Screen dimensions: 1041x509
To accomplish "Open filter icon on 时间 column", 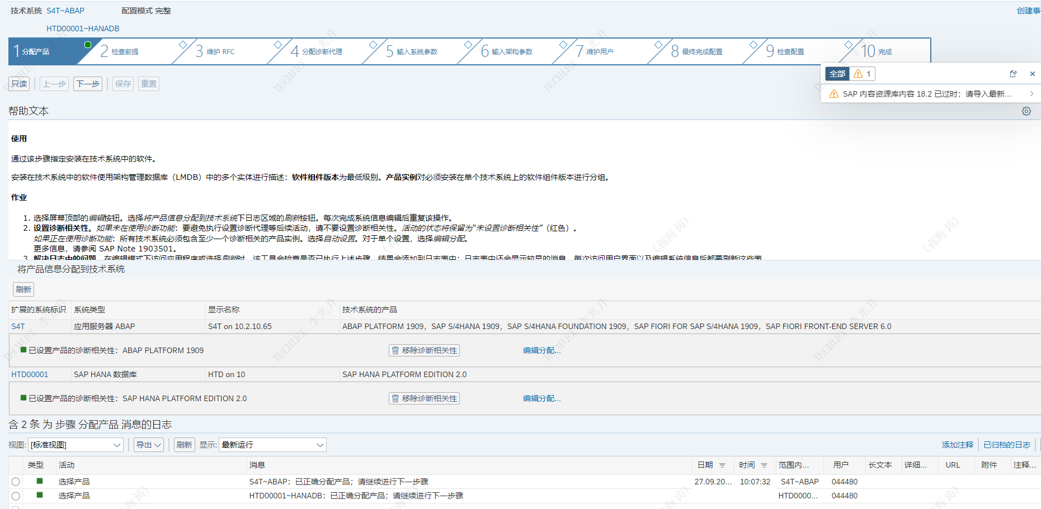I will click(764, 465).
